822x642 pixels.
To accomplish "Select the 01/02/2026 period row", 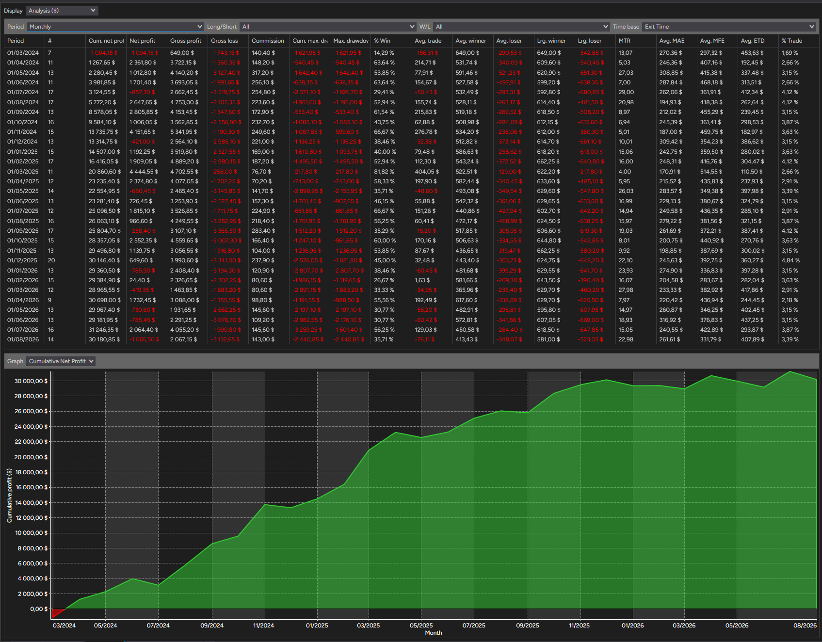I will click(x=412, y=280).
